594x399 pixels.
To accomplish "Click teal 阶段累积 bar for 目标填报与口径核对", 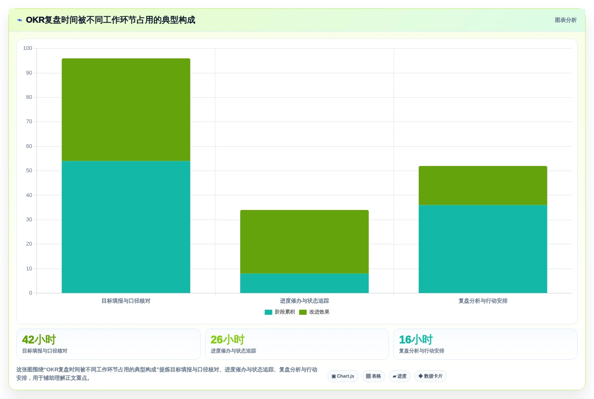I will click(x=126, y=227).
